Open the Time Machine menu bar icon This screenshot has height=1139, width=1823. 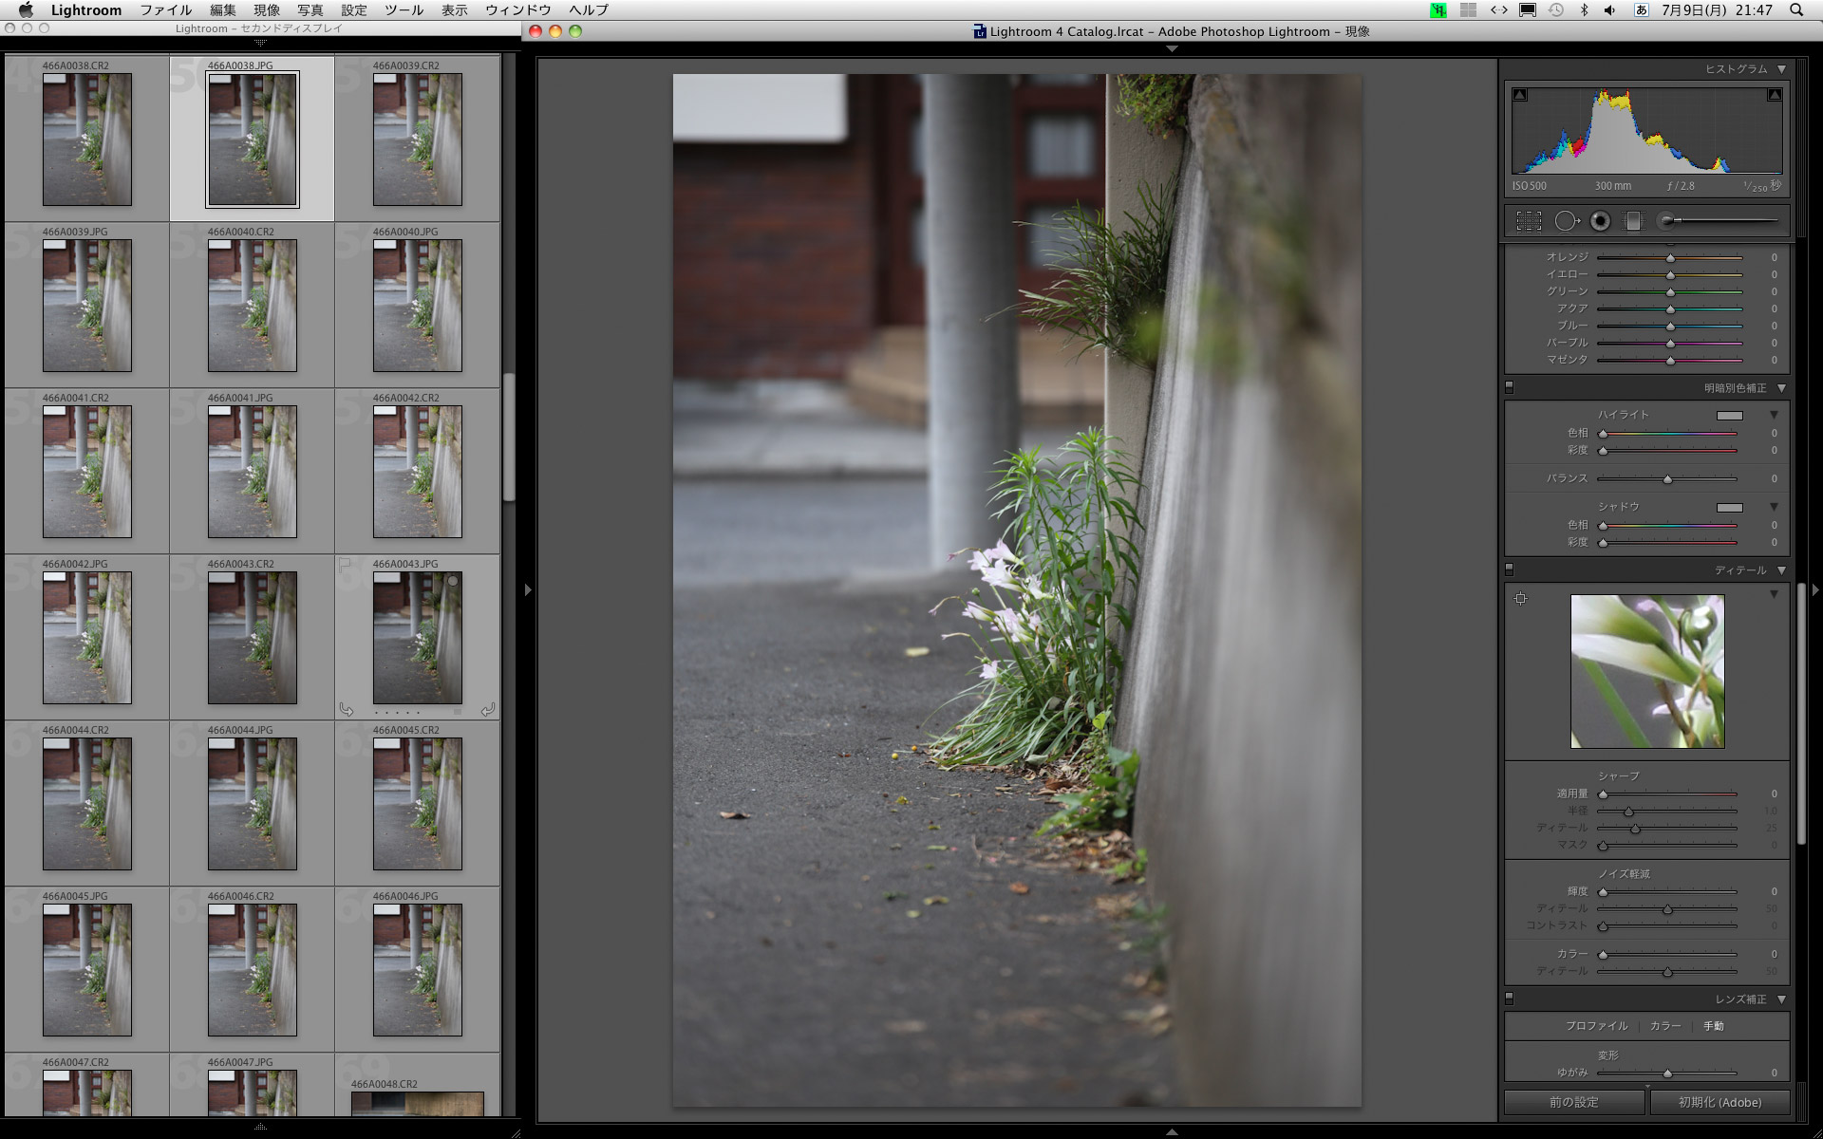tap(1556, 10)
